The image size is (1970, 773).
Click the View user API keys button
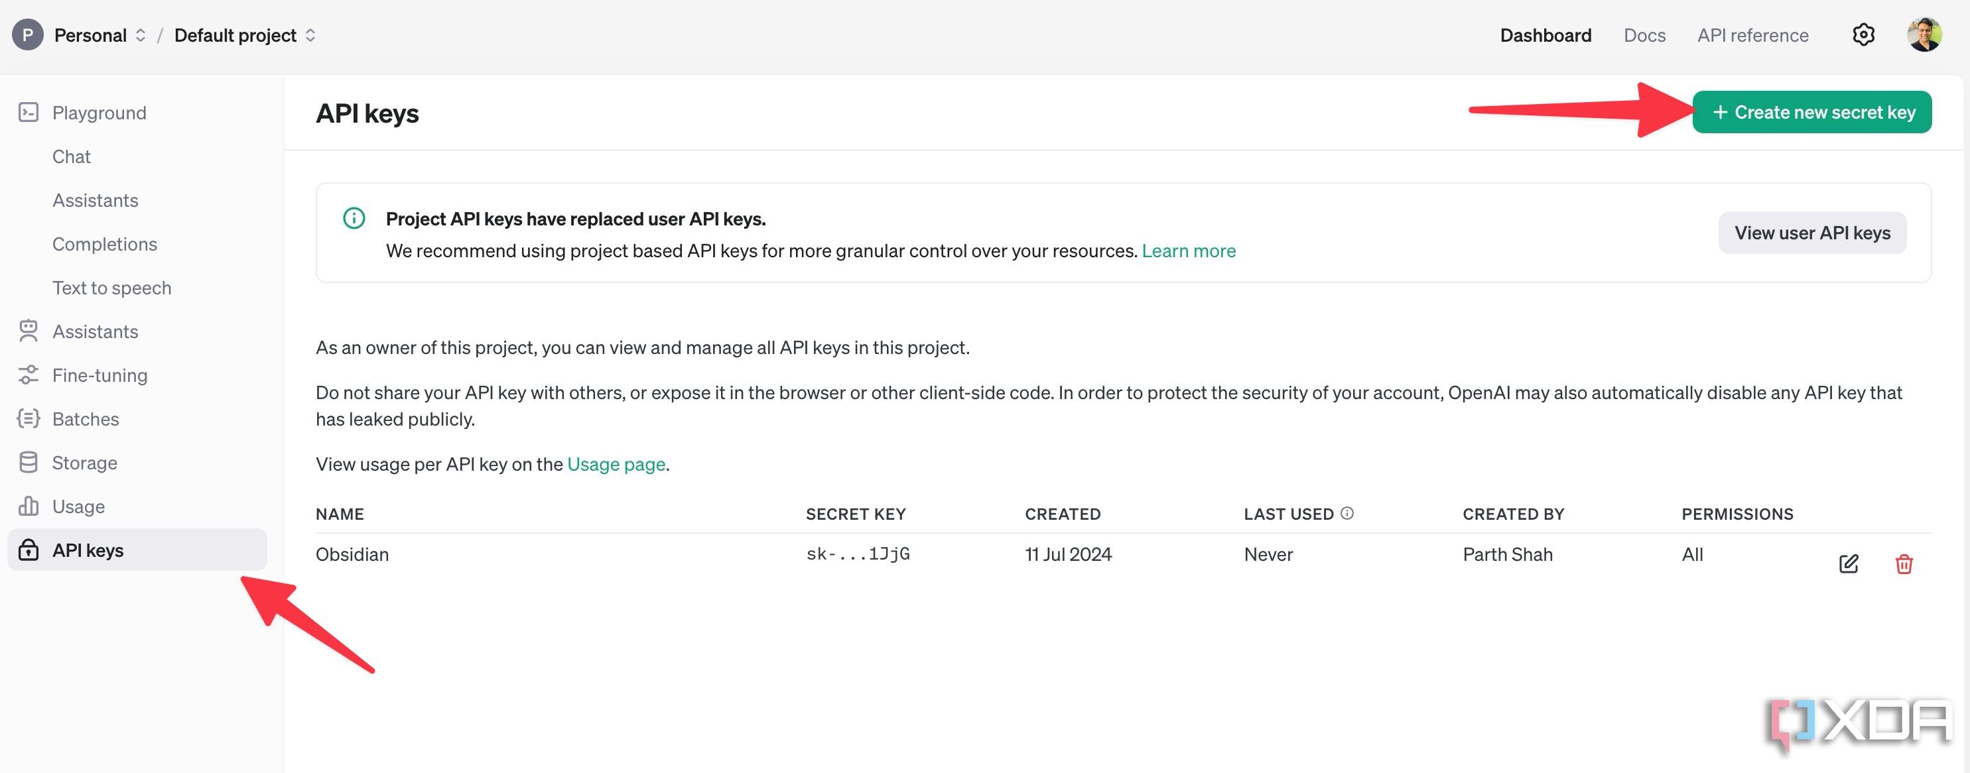click(x=1811, y=233)
